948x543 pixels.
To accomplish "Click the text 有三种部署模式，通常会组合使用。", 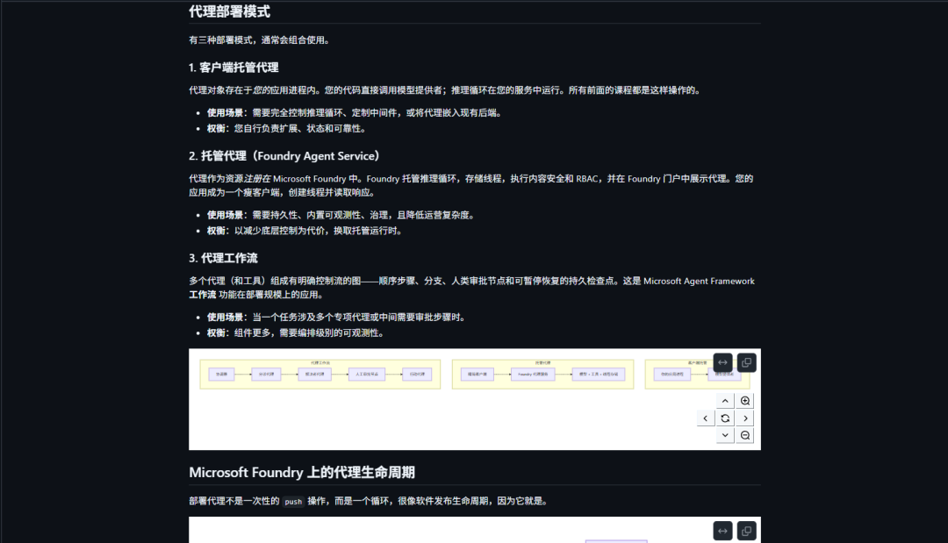I will click(x=259, y=39).
